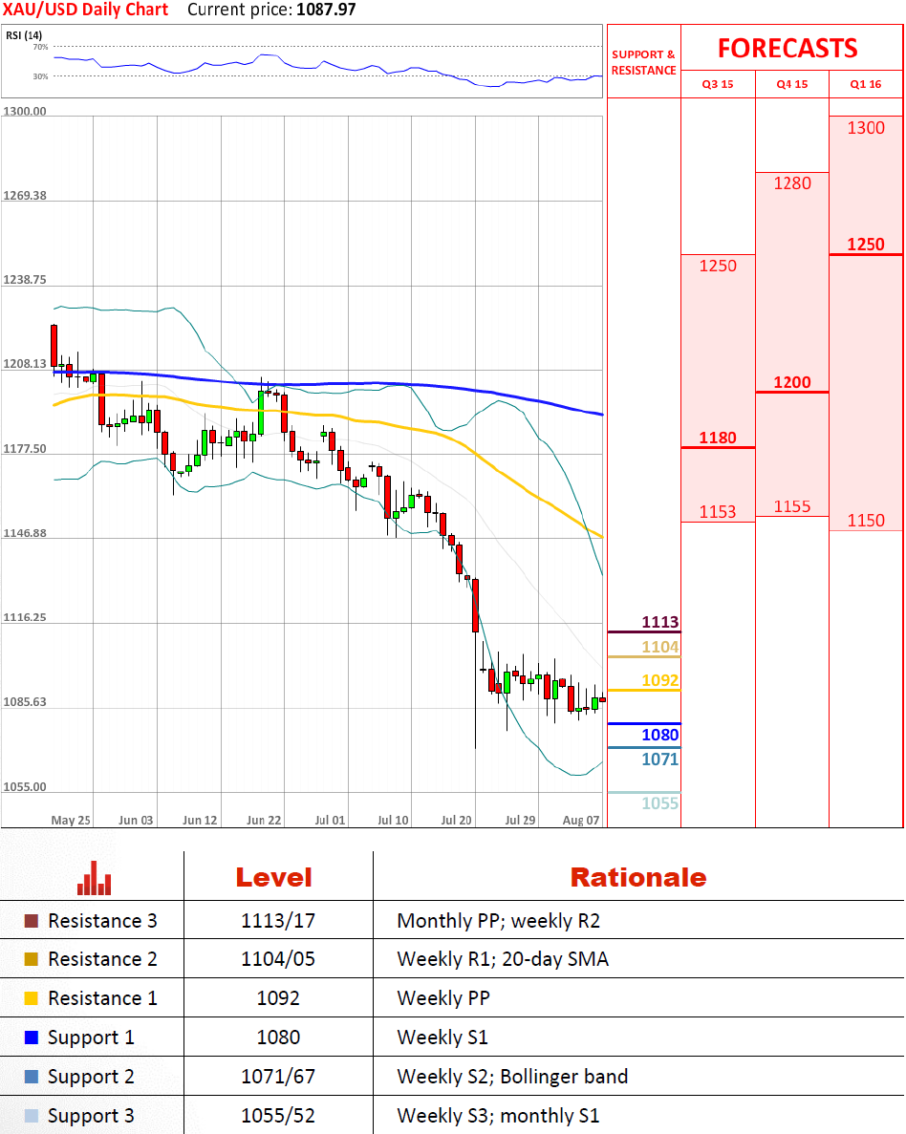Click the 'Weekly S2; Bollinger band' rationale
This screenshot has width=906, height=1134.
[x=512, y=1077]
